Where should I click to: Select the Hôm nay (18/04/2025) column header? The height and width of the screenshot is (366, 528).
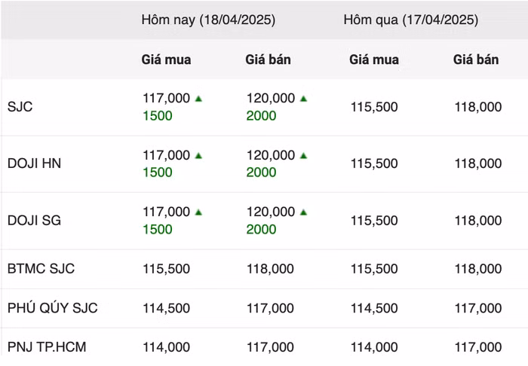pos(208,20)
